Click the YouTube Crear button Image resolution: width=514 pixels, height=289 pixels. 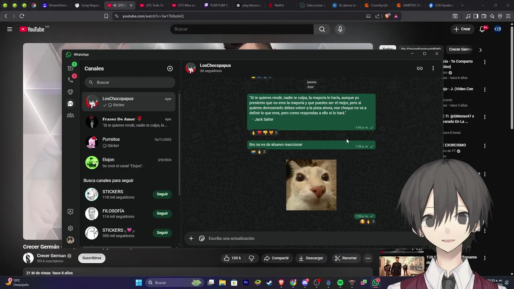tap(462, 29)
